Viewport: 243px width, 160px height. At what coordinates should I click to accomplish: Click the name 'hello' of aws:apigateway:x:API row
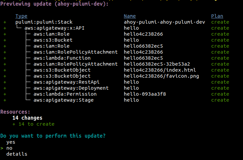click(131, 28)
